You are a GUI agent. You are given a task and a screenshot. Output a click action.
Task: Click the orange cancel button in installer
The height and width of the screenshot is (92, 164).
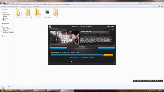(x=108, y=55)
